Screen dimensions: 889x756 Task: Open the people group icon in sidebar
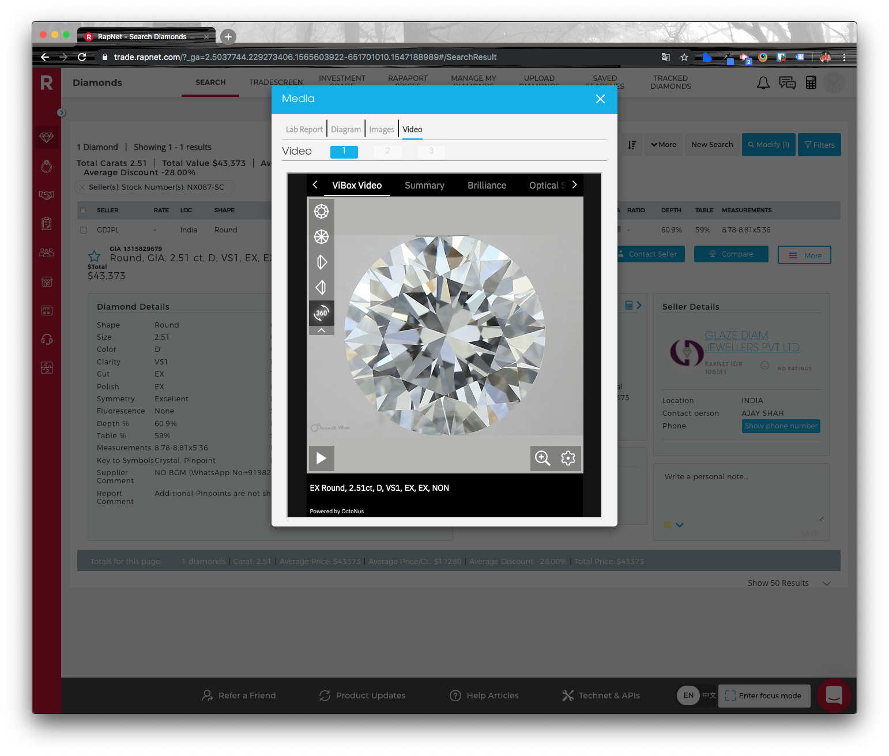pos(47,253)
